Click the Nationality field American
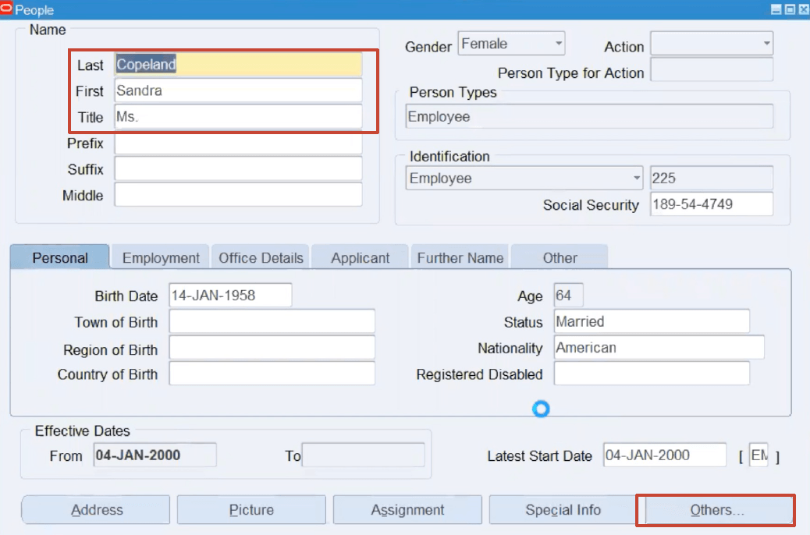810x535 pixels. [x=659, y=348]
